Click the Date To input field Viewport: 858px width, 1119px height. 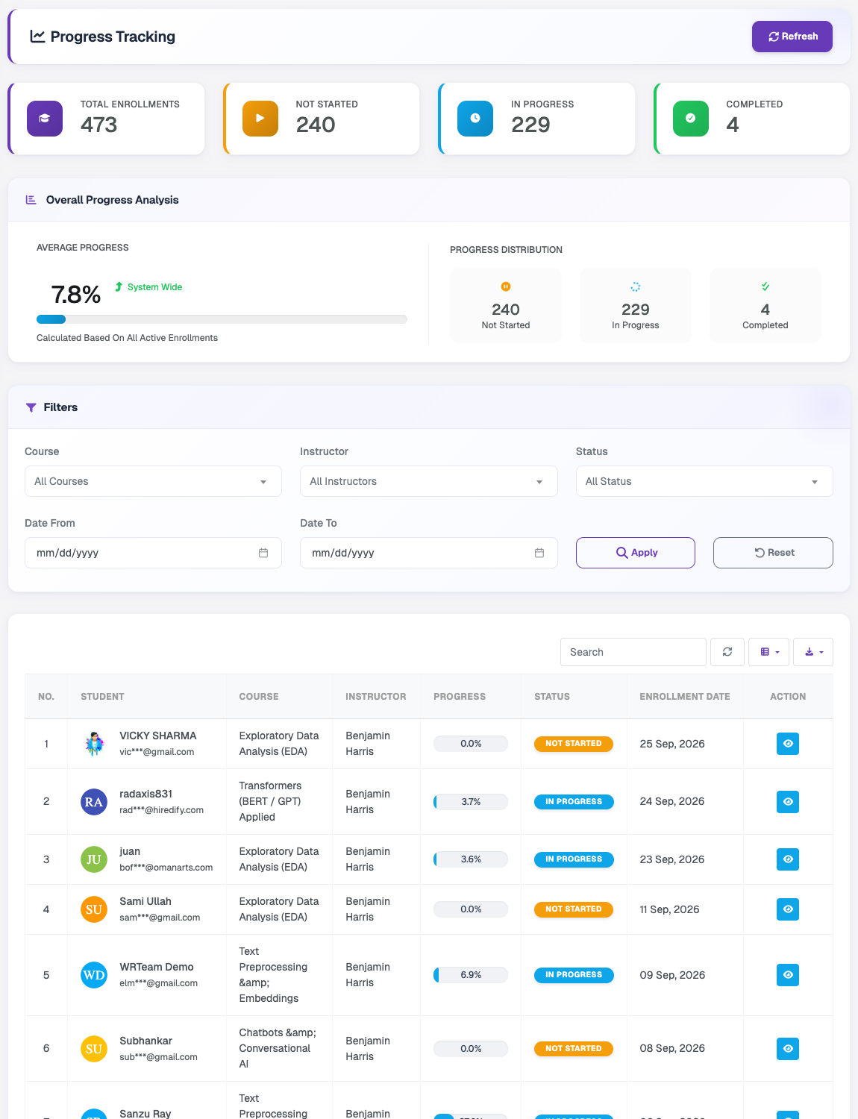click(x=428, y=553)
